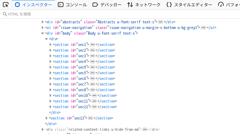The width and height of the screenshot is (240, 134).
Task: Switch to the コンソール tab
Action: pos(72,5)
